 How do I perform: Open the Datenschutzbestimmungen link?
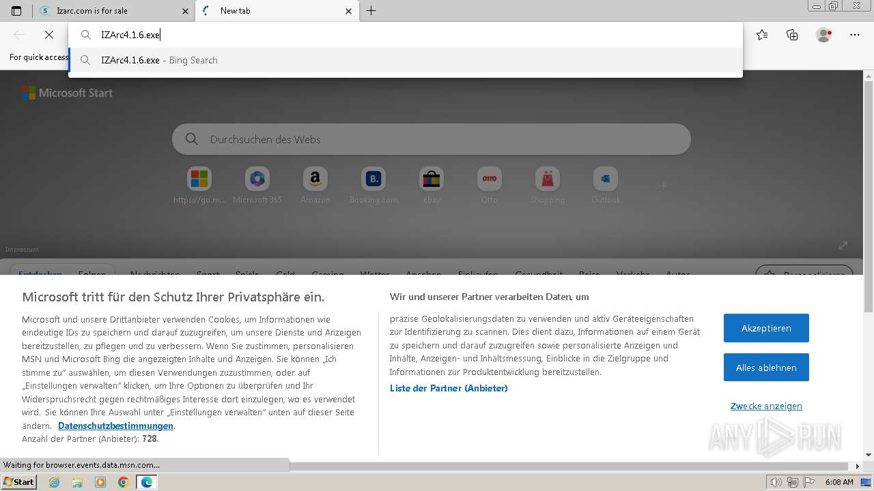[115, 426]
